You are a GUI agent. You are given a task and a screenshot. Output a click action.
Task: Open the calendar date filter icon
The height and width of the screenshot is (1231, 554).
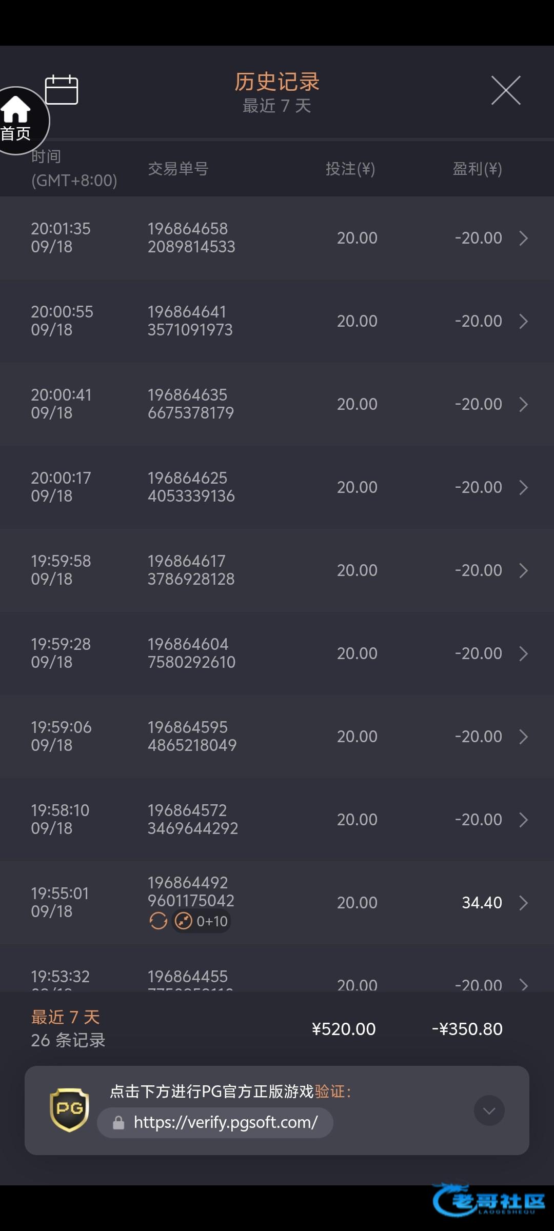(62, 90)
